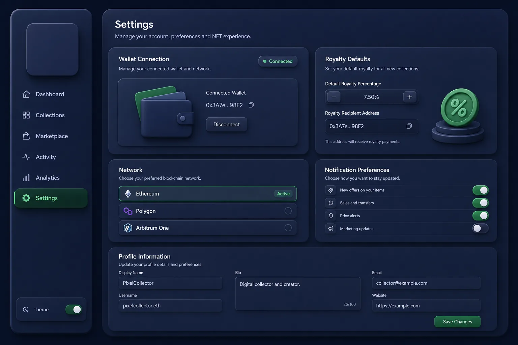Copy the royalty recipient address
Viewport: 518px width, 345px height.
pyautogui.click(x=409, y=126)
